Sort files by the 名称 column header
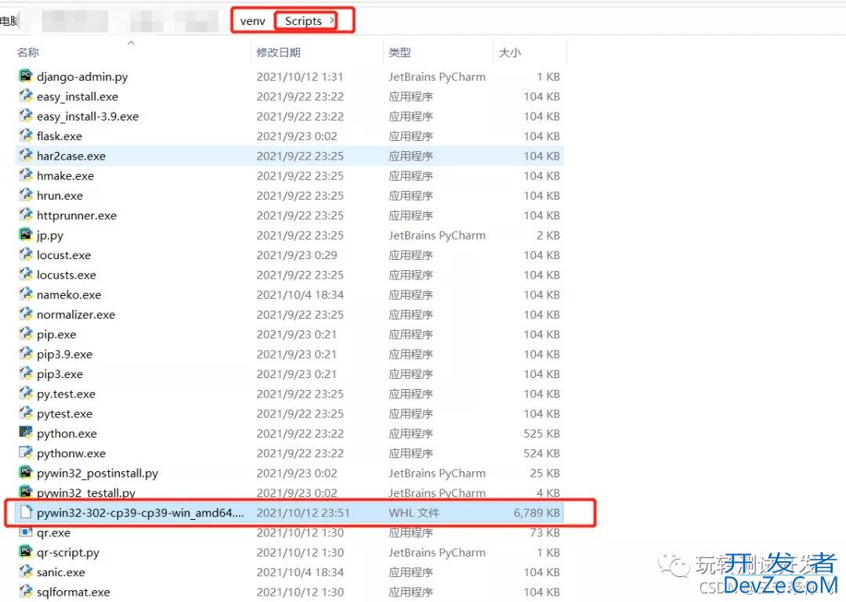Viewport: 846px width, 602px height. coord(28,52)
